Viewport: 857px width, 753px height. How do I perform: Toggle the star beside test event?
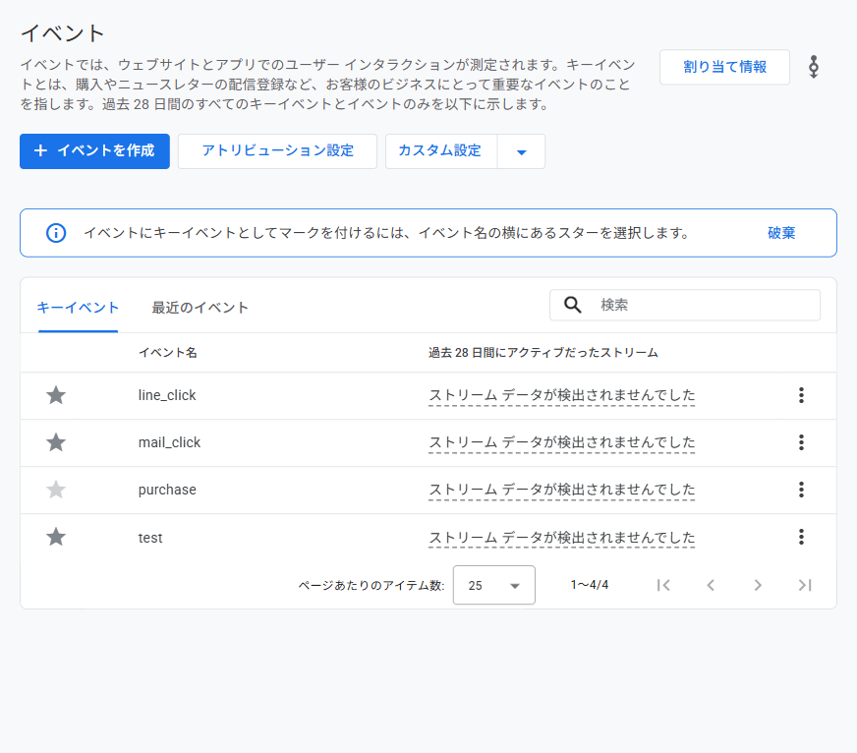point(56,537)
